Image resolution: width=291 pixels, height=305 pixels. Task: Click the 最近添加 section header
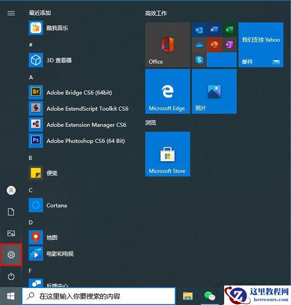coord(40,13)
